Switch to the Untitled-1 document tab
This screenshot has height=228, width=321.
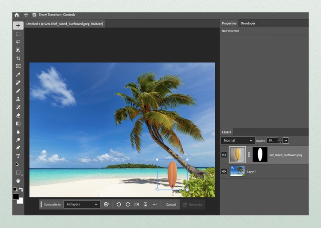click(x=65, y=24)
